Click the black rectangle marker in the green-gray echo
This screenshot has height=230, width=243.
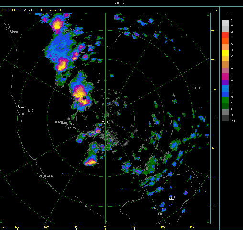pos(64,77)
